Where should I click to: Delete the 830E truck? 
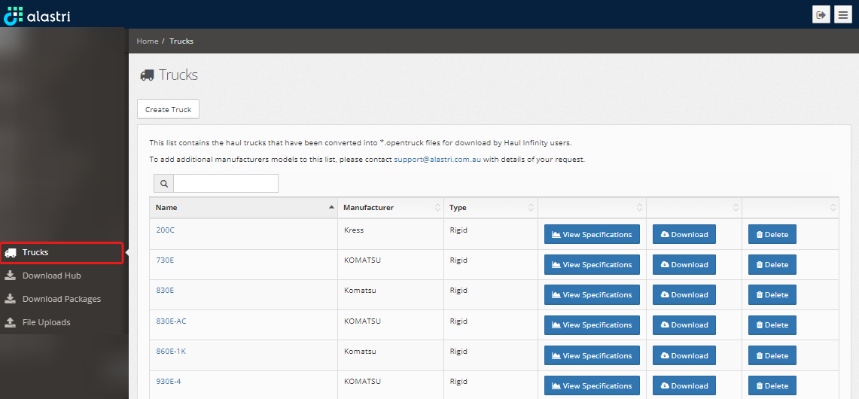[x=772, y=295]
